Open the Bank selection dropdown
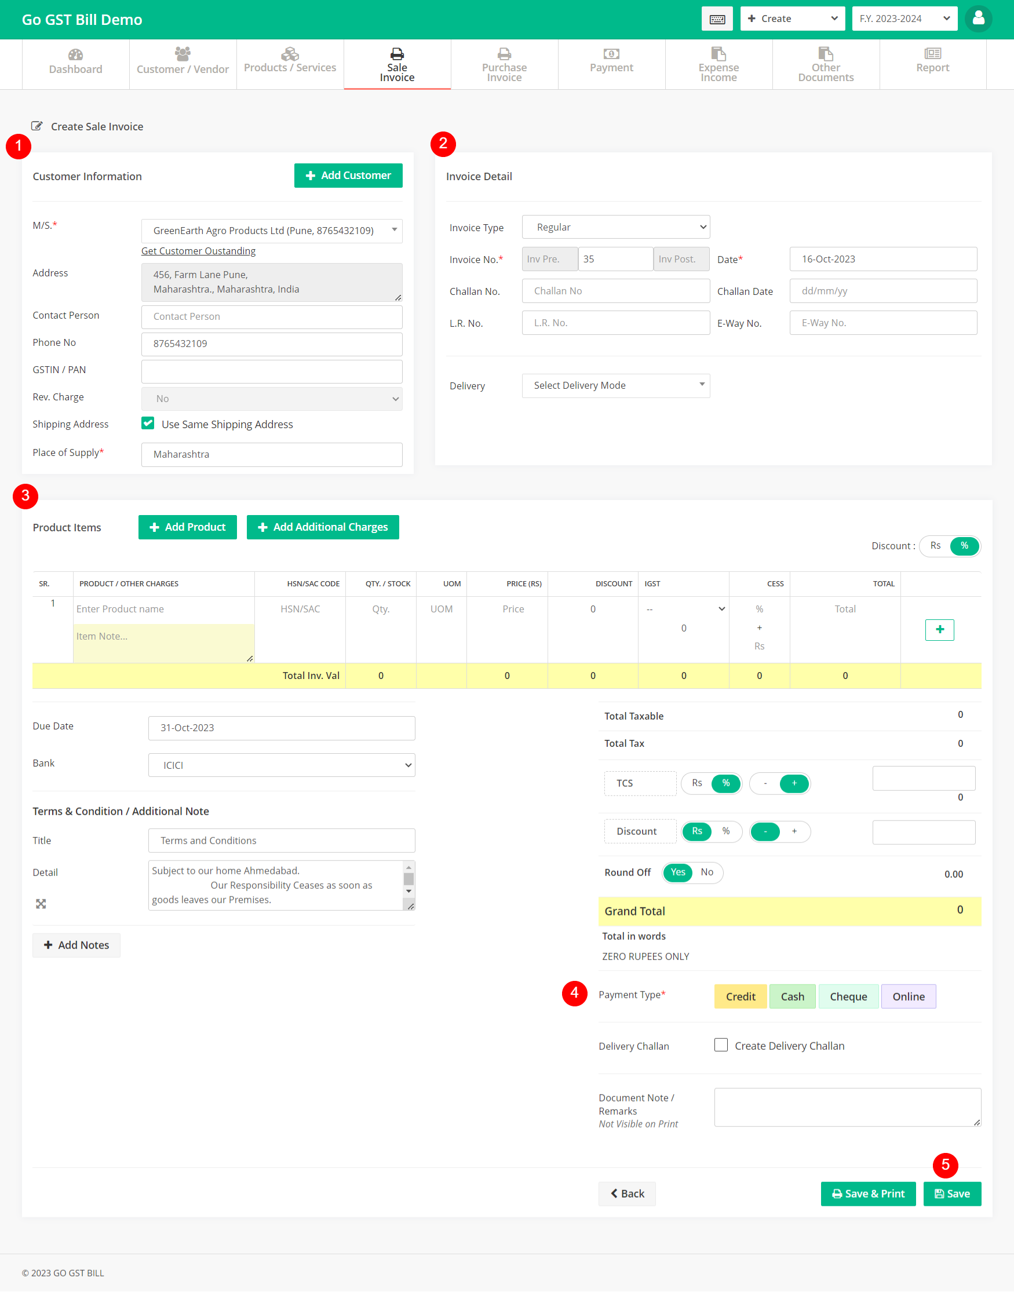This screenshot has width=1014, height=1292. point(282,765)
